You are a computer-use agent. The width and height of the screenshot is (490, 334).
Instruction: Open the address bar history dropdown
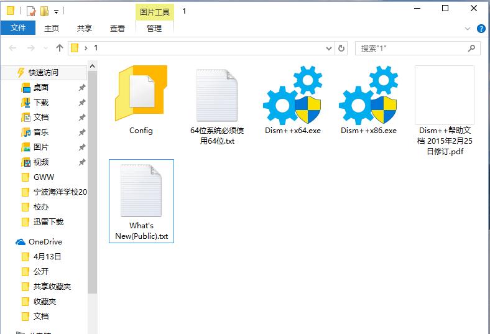pyautogui.click(x=329, y=49)
